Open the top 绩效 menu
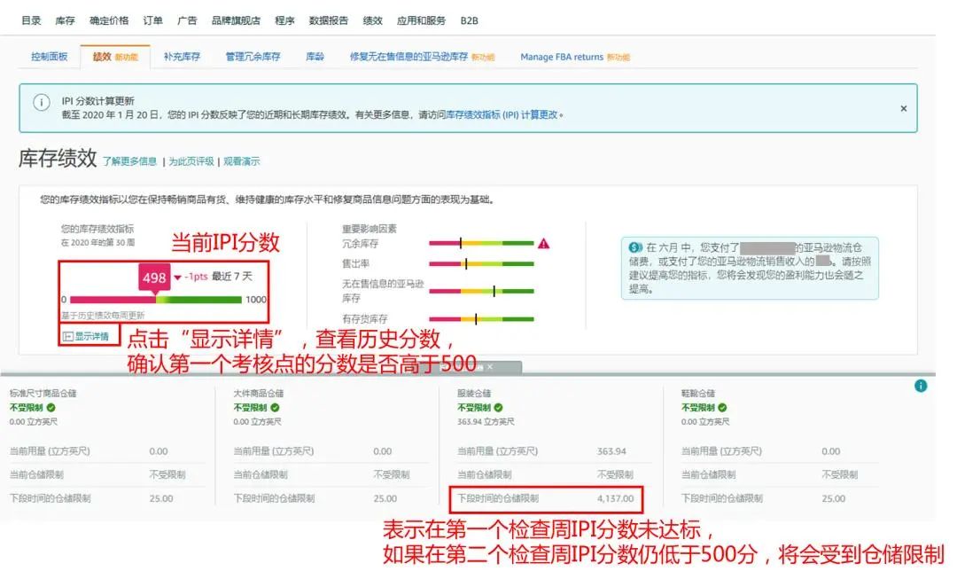The image size is (957, 579). (x=372, y=20)
